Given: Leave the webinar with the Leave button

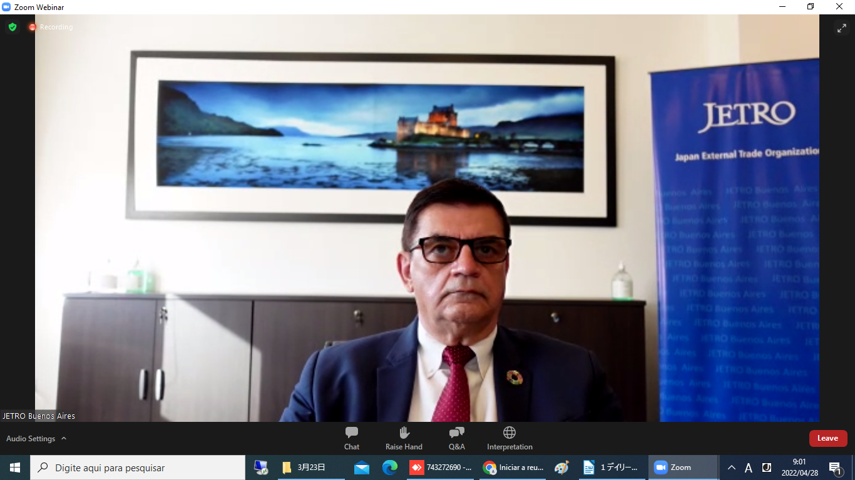Looking at the screenshot, I should (827, 438).
